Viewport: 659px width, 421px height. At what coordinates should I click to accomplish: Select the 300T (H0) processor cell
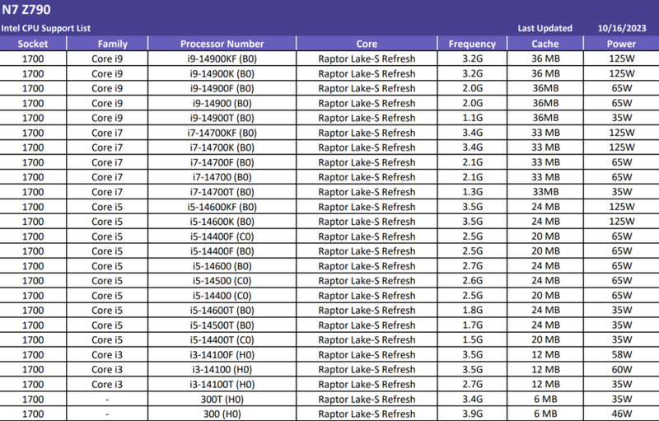pyautogui.click(x=222, y=399)
